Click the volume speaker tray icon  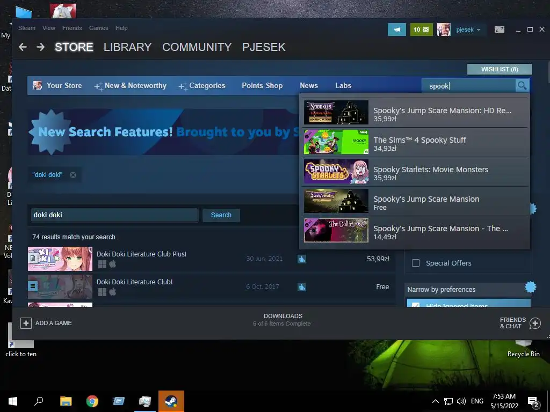pos(461,401)
